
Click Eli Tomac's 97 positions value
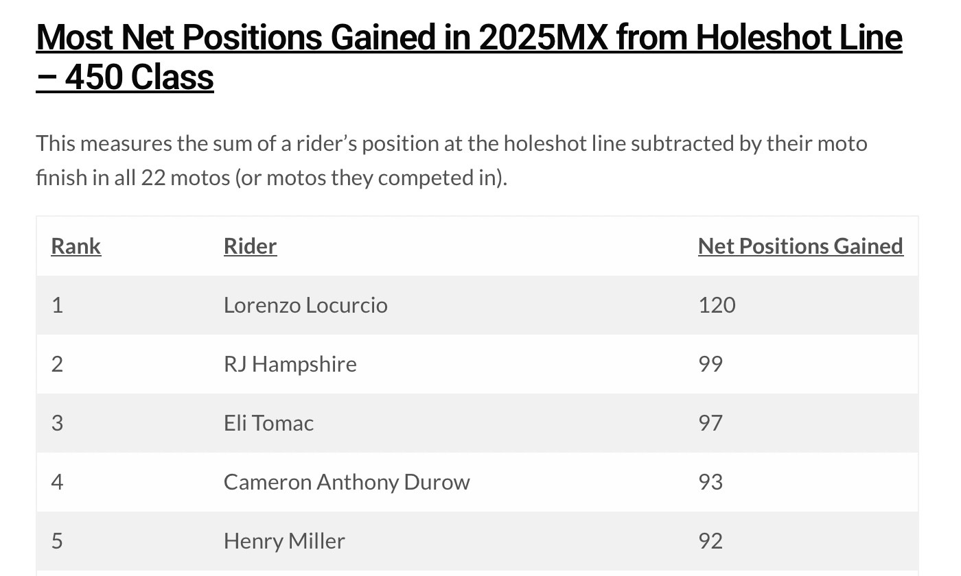710,423
